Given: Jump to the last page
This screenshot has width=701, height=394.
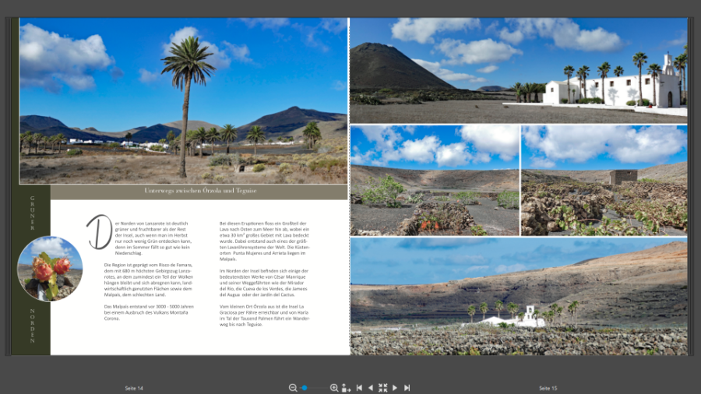Looking at the screenshot, I should (x=407, y=388).
